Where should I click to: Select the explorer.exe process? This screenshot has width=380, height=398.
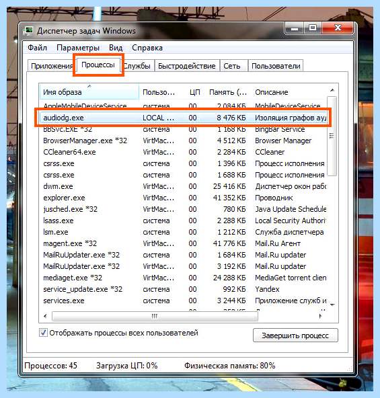coord(183,198)
